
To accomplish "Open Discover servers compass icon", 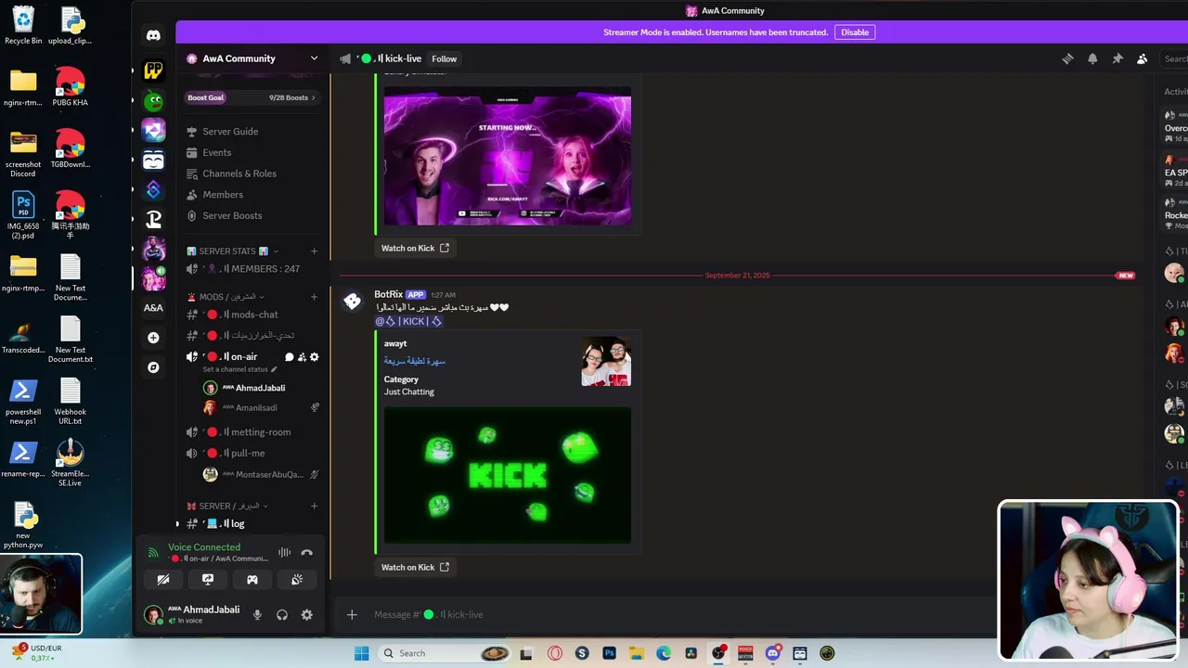I will coord(153,367).
